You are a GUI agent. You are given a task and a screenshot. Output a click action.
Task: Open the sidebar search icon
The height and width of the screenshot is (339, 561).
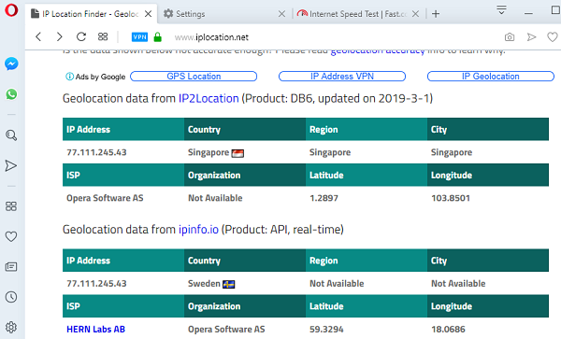click(x=11, y=135)
